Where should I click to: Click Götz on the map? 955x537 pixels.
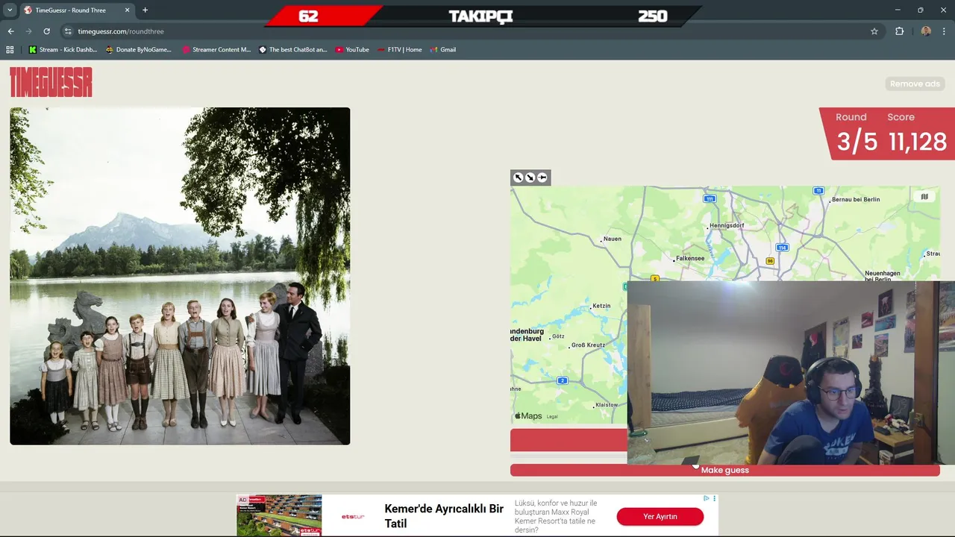[x=557, y=337]
